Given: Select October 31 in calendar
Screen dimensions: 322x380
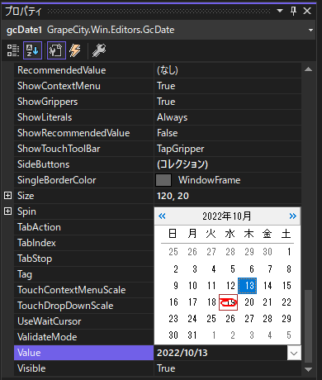Looking at the screenshot, I should 192,335.
